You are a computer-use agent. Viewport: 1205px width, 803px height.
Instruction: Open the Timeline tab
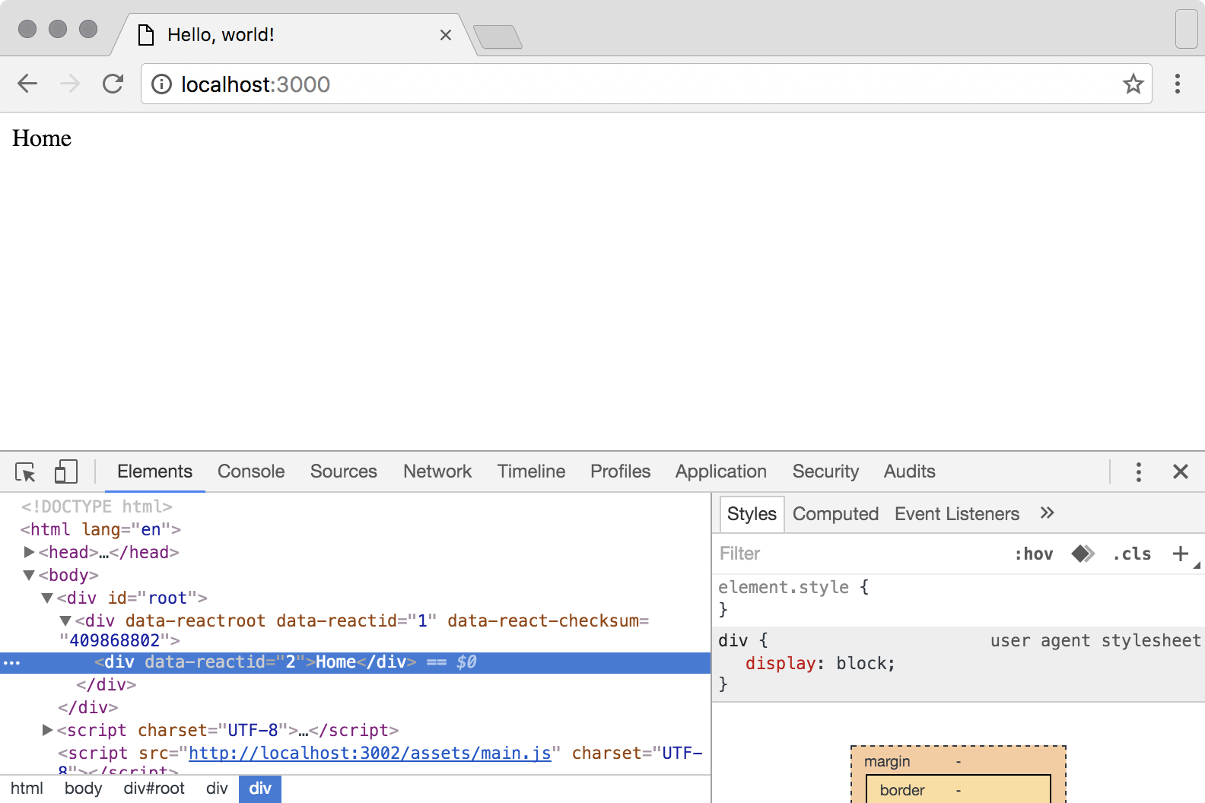tap(531, 471)
